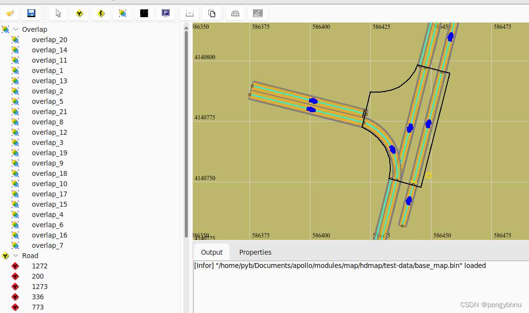Select overlap_20 in the tree

49,40
